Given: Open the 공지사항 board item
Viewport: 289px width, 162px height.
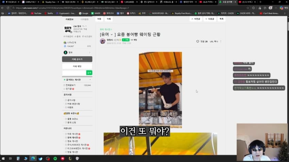Looking at the screenshot, I should (71, 100).
